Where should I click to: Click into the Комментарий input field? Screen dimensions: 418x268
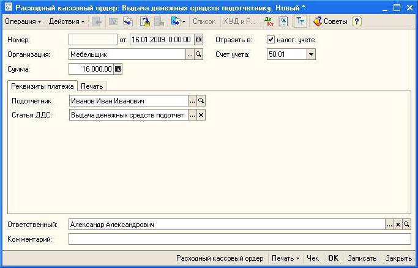point(239,239)
